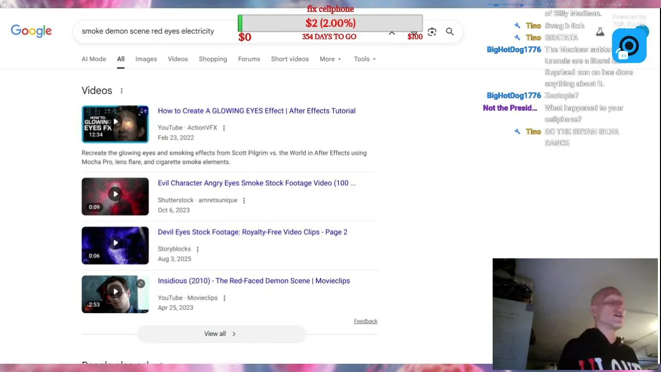Open options dots next to Movieclips

224,298
